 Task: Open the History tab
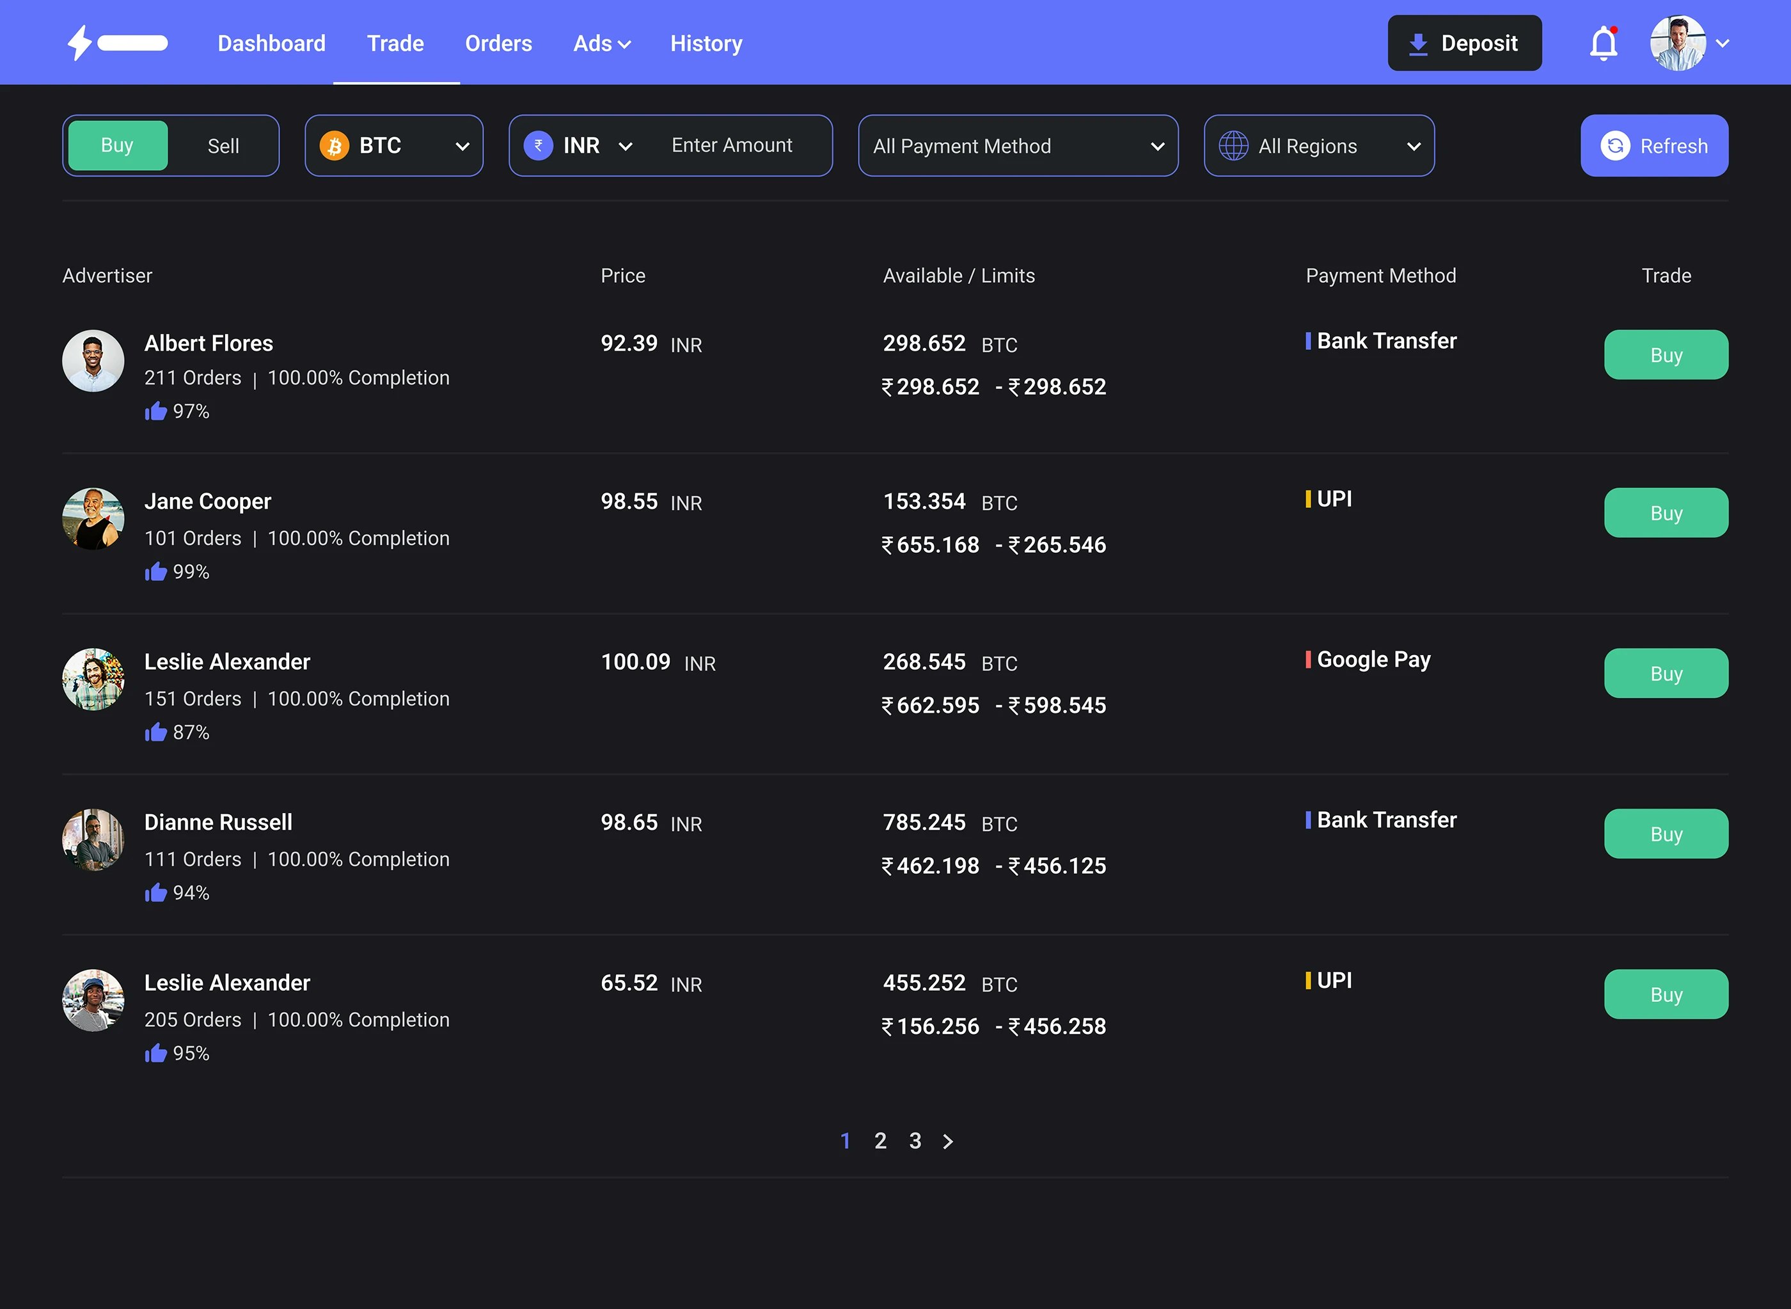[706, 44]
